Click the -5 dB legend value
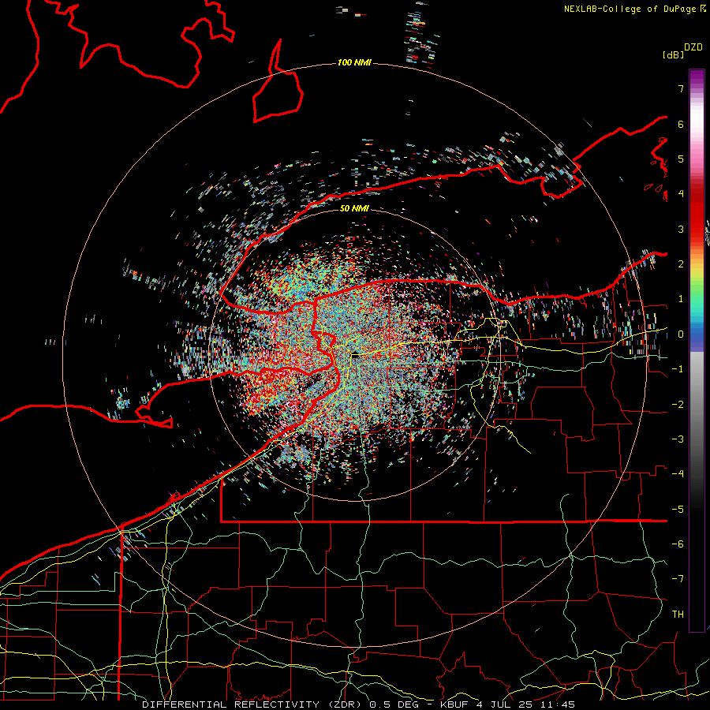This screenshot has height=710, width=710. (x=678, y=510)
